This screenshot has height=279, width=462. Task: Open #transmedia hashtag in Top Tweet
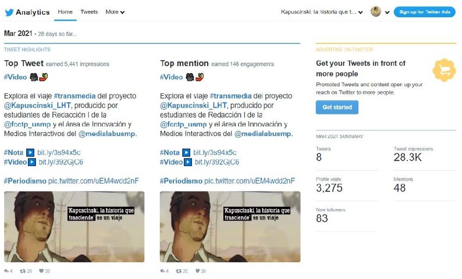click(x=74, y=96)
